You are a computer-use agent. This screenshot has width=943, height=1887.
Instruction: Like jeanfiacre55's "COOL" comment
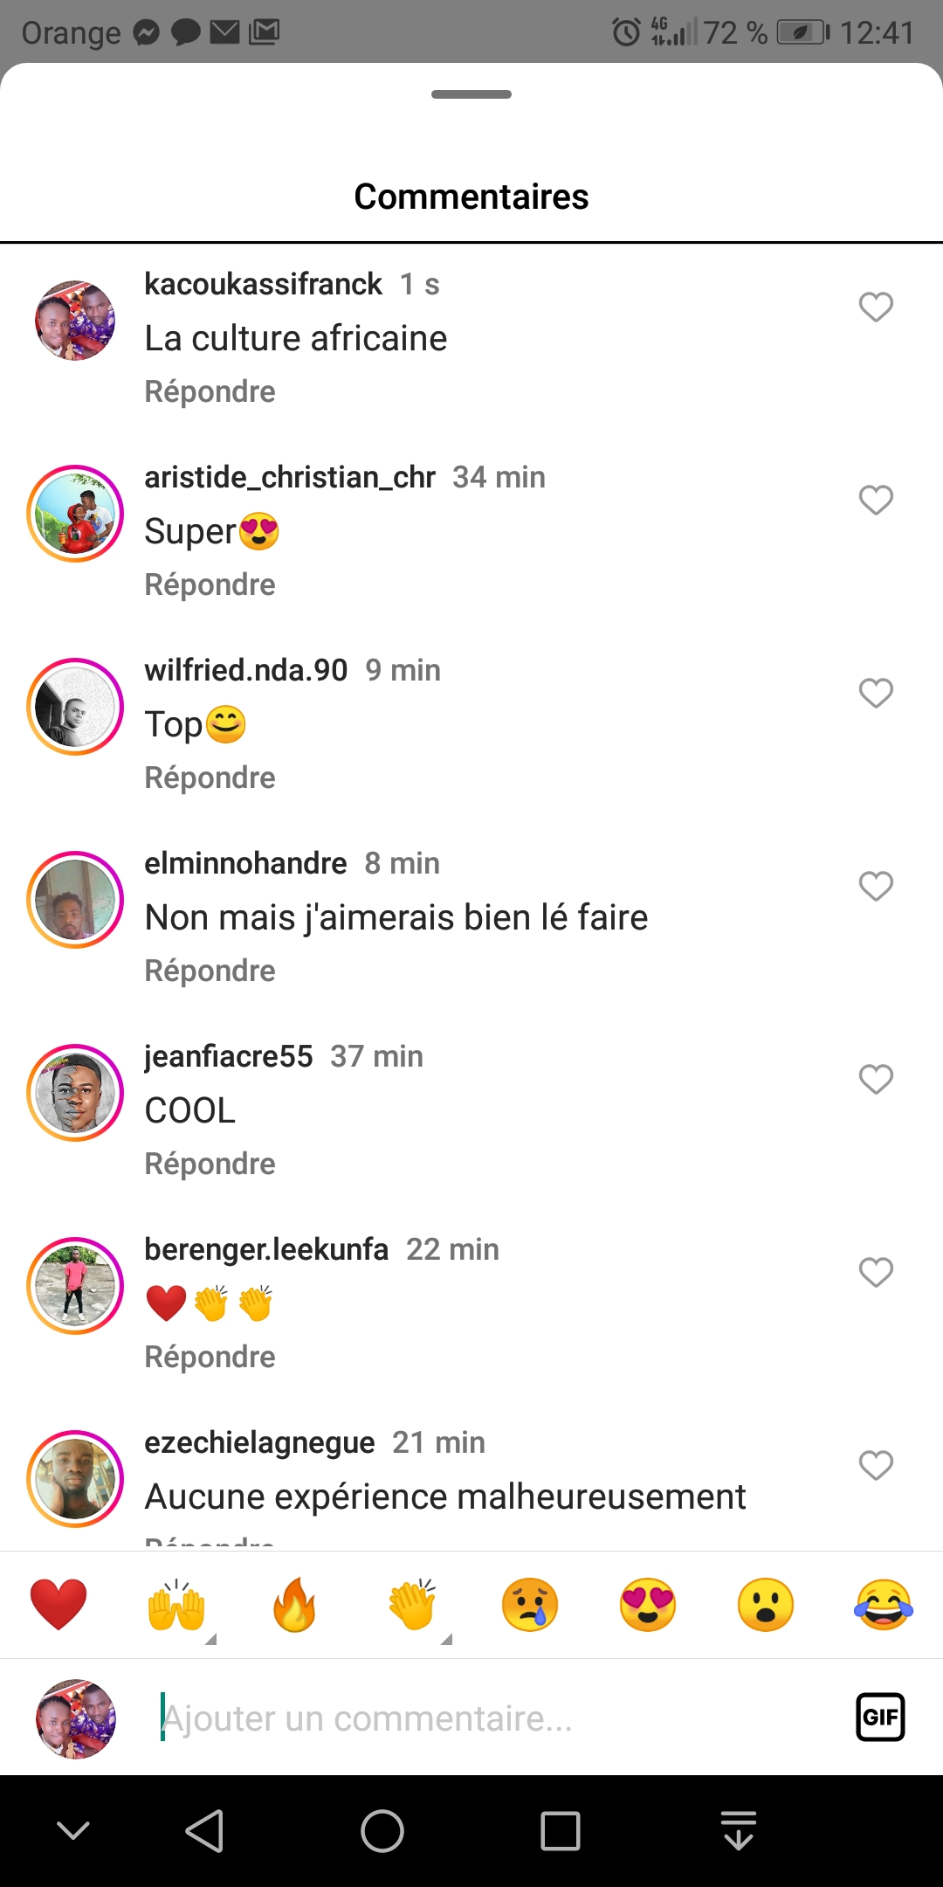click(x=876, y=1079)
